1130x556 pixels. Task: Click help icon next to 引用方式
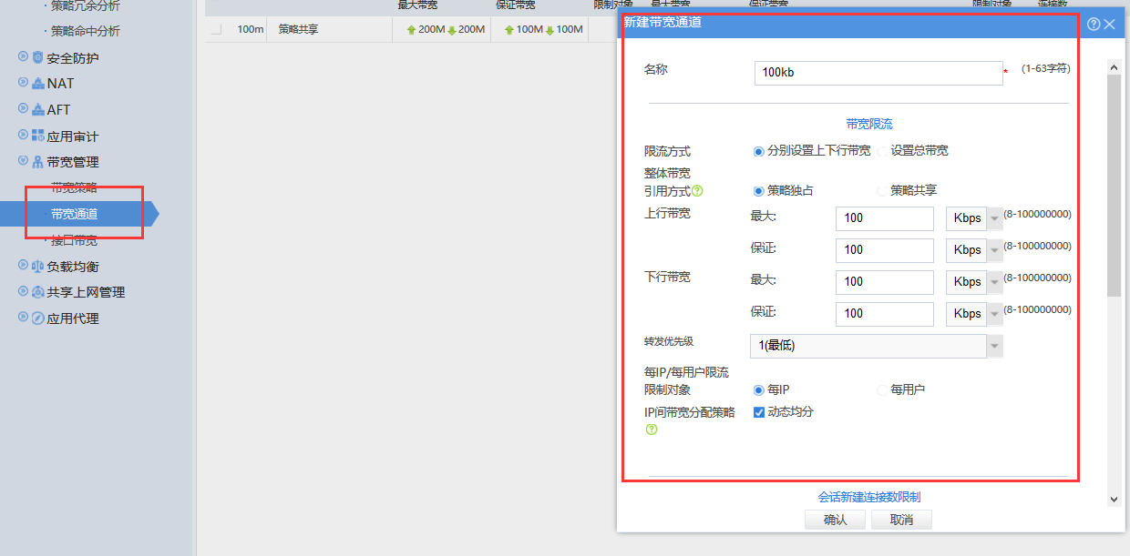697,191
